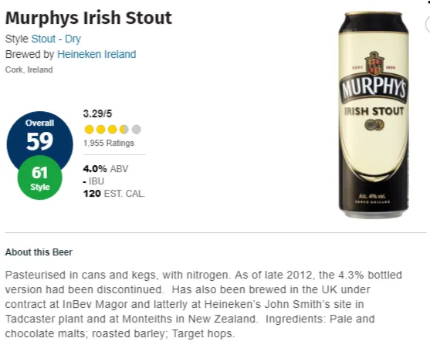Click the second yellow rating dot

tap(101, 130)
